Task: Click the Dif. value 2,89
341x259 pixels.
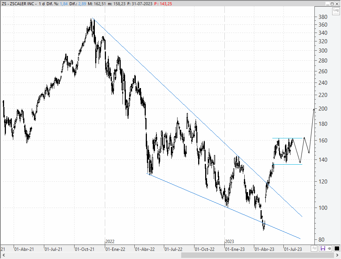Action: coord(82,4)
